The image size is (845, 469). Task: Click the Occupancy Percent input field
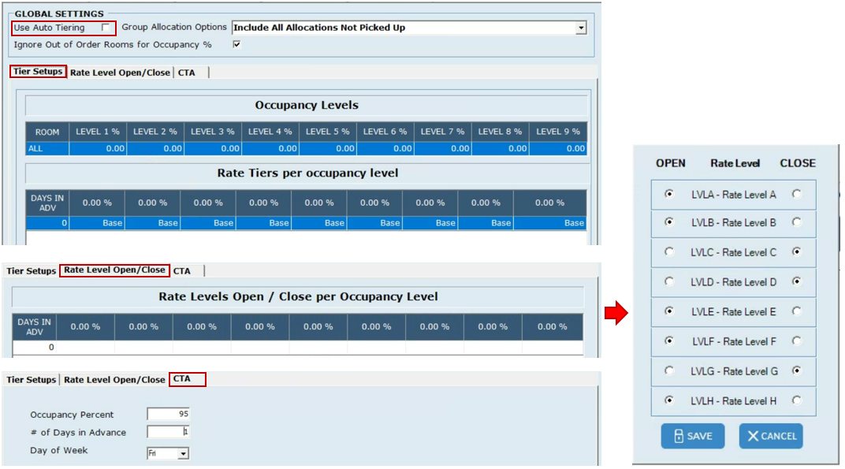168,415
